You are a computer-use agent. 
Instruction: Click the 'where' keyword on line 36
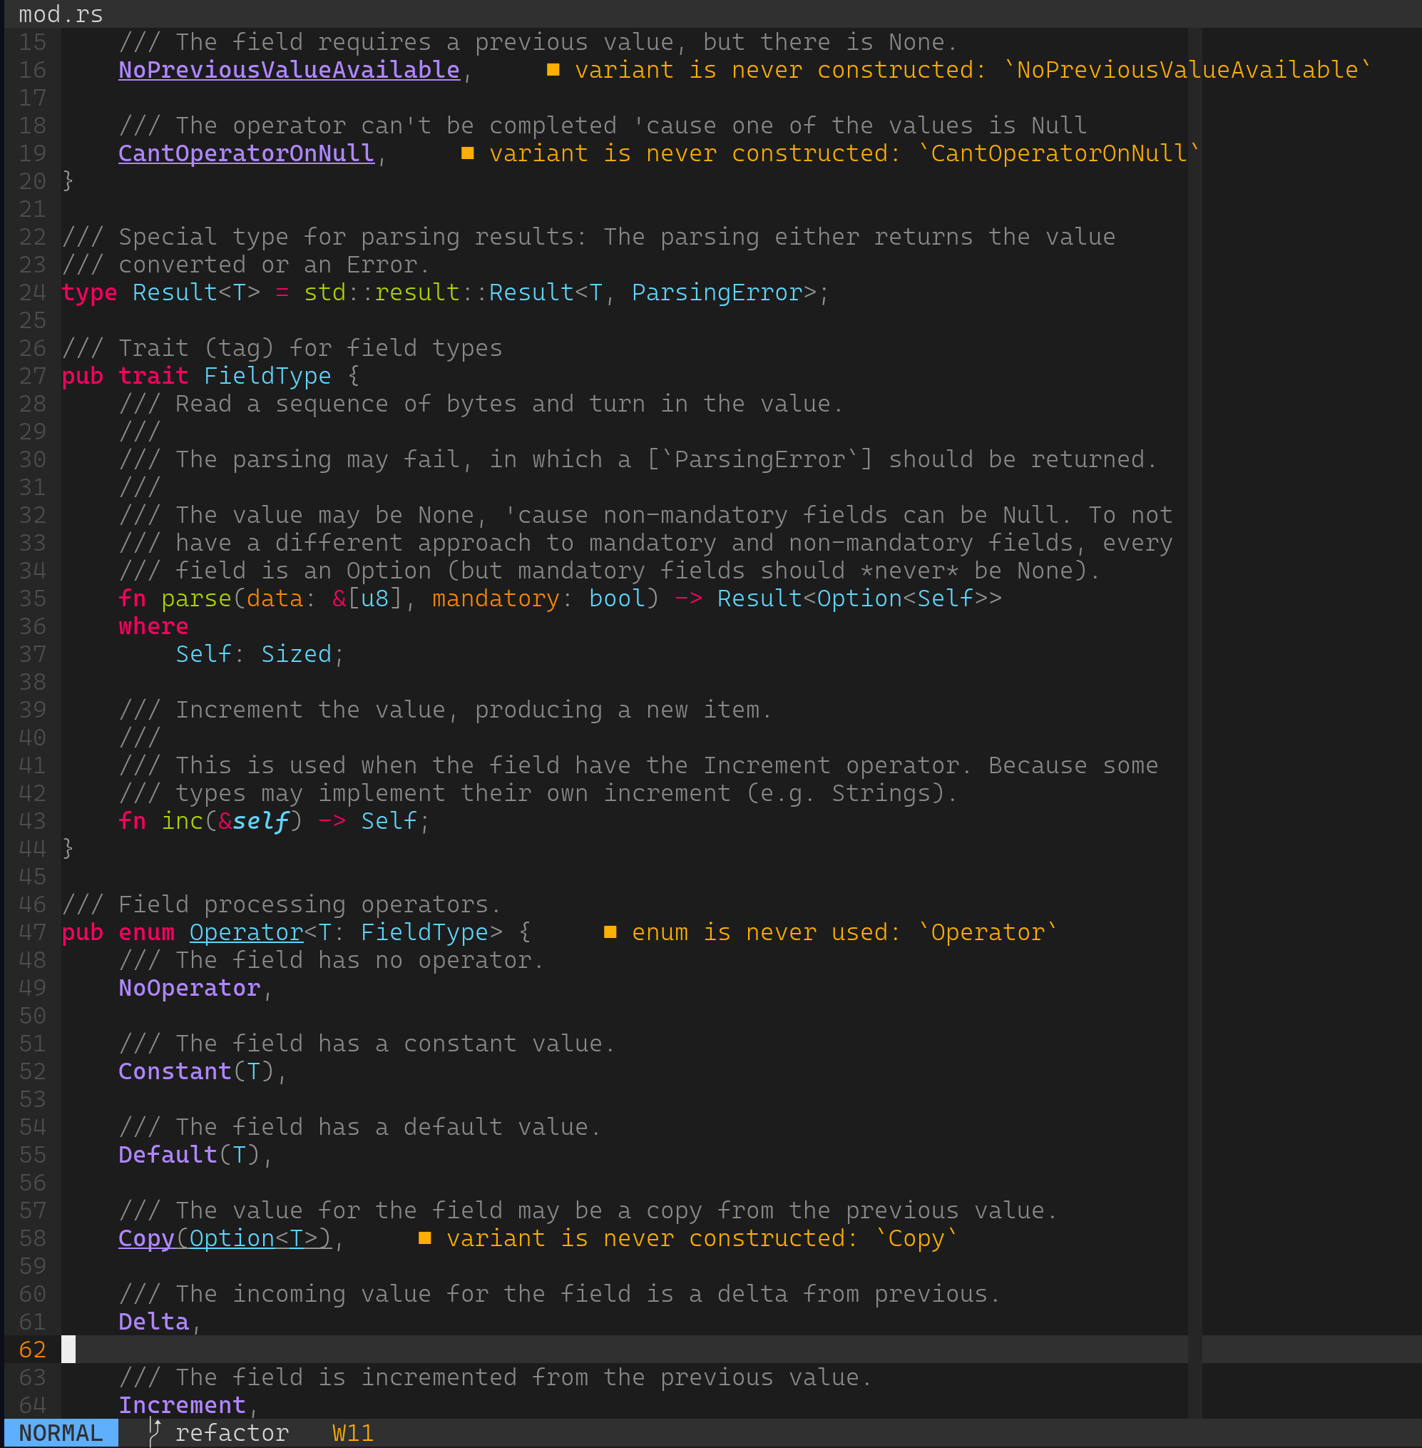153,626
